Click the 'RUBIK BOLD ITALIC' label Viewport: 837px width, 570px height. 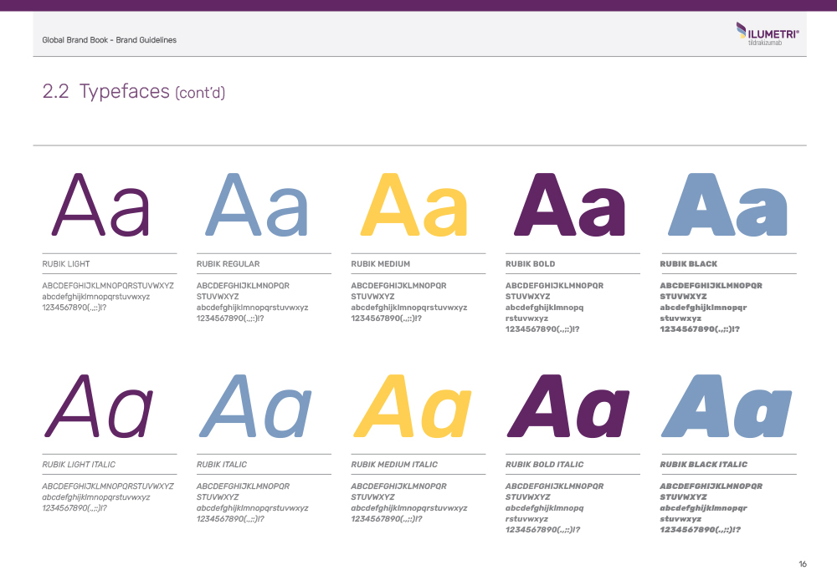pos(544,465)
